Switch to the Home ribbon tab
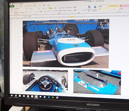The width and height of the screenshot is (129, 111). tap(17, 6)
